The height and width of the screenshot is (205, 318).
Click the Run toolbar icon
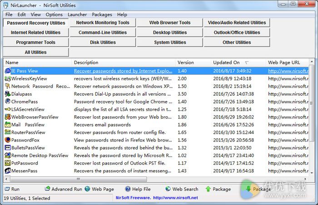7,189
